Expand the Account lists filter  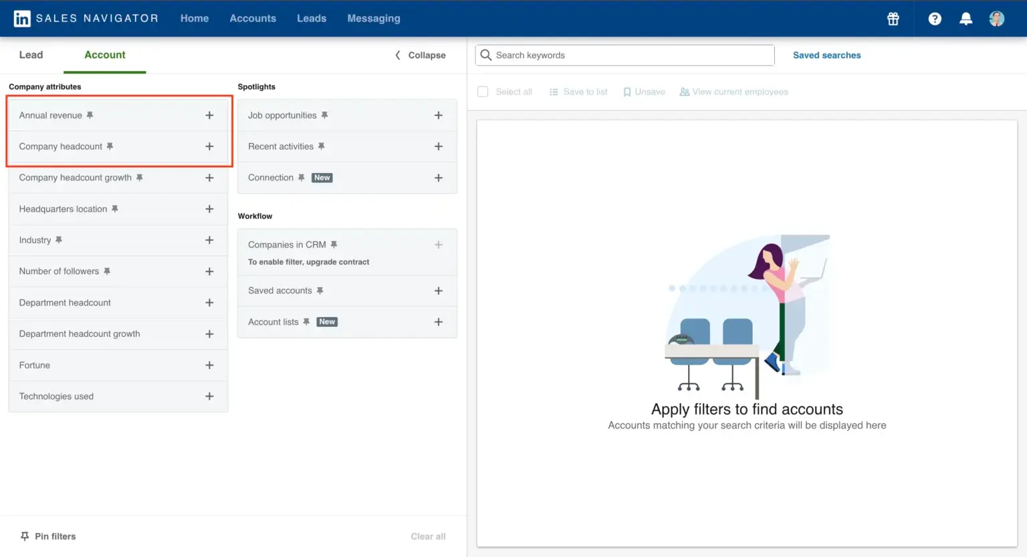pyautogui.click(x=439, y=322)
